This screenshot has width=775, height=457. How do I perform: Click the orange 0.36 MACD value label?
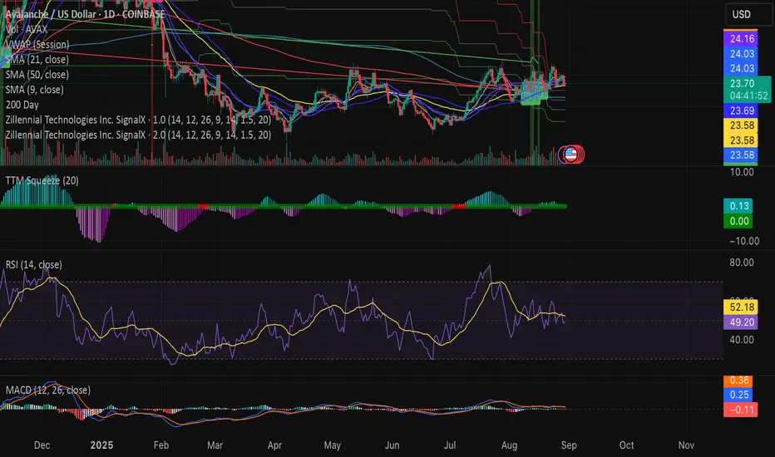[x=738, y=381]
